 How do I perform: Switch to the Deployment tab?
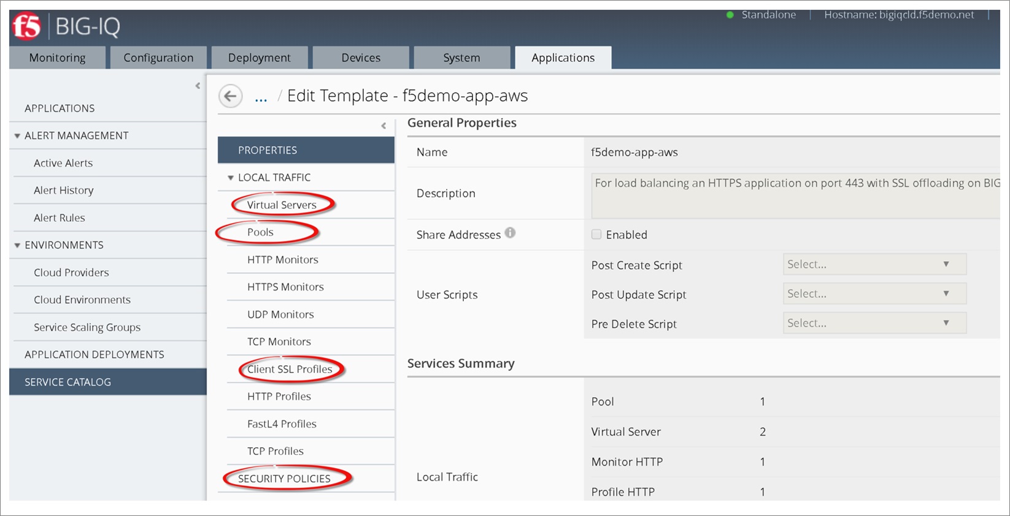(260, 58)
